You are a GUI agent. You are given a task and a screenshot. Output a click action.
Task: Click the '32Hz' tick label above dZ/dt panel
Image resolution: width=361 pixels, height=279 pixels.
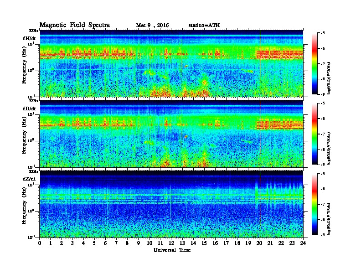coord(33,171)
